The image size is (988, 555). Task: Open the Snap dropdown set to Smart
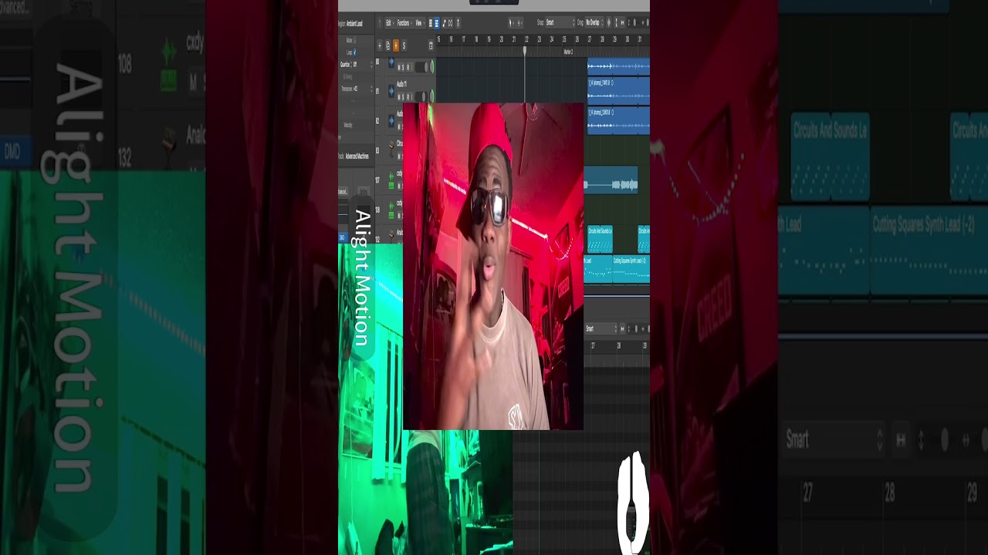click(560, 22)
